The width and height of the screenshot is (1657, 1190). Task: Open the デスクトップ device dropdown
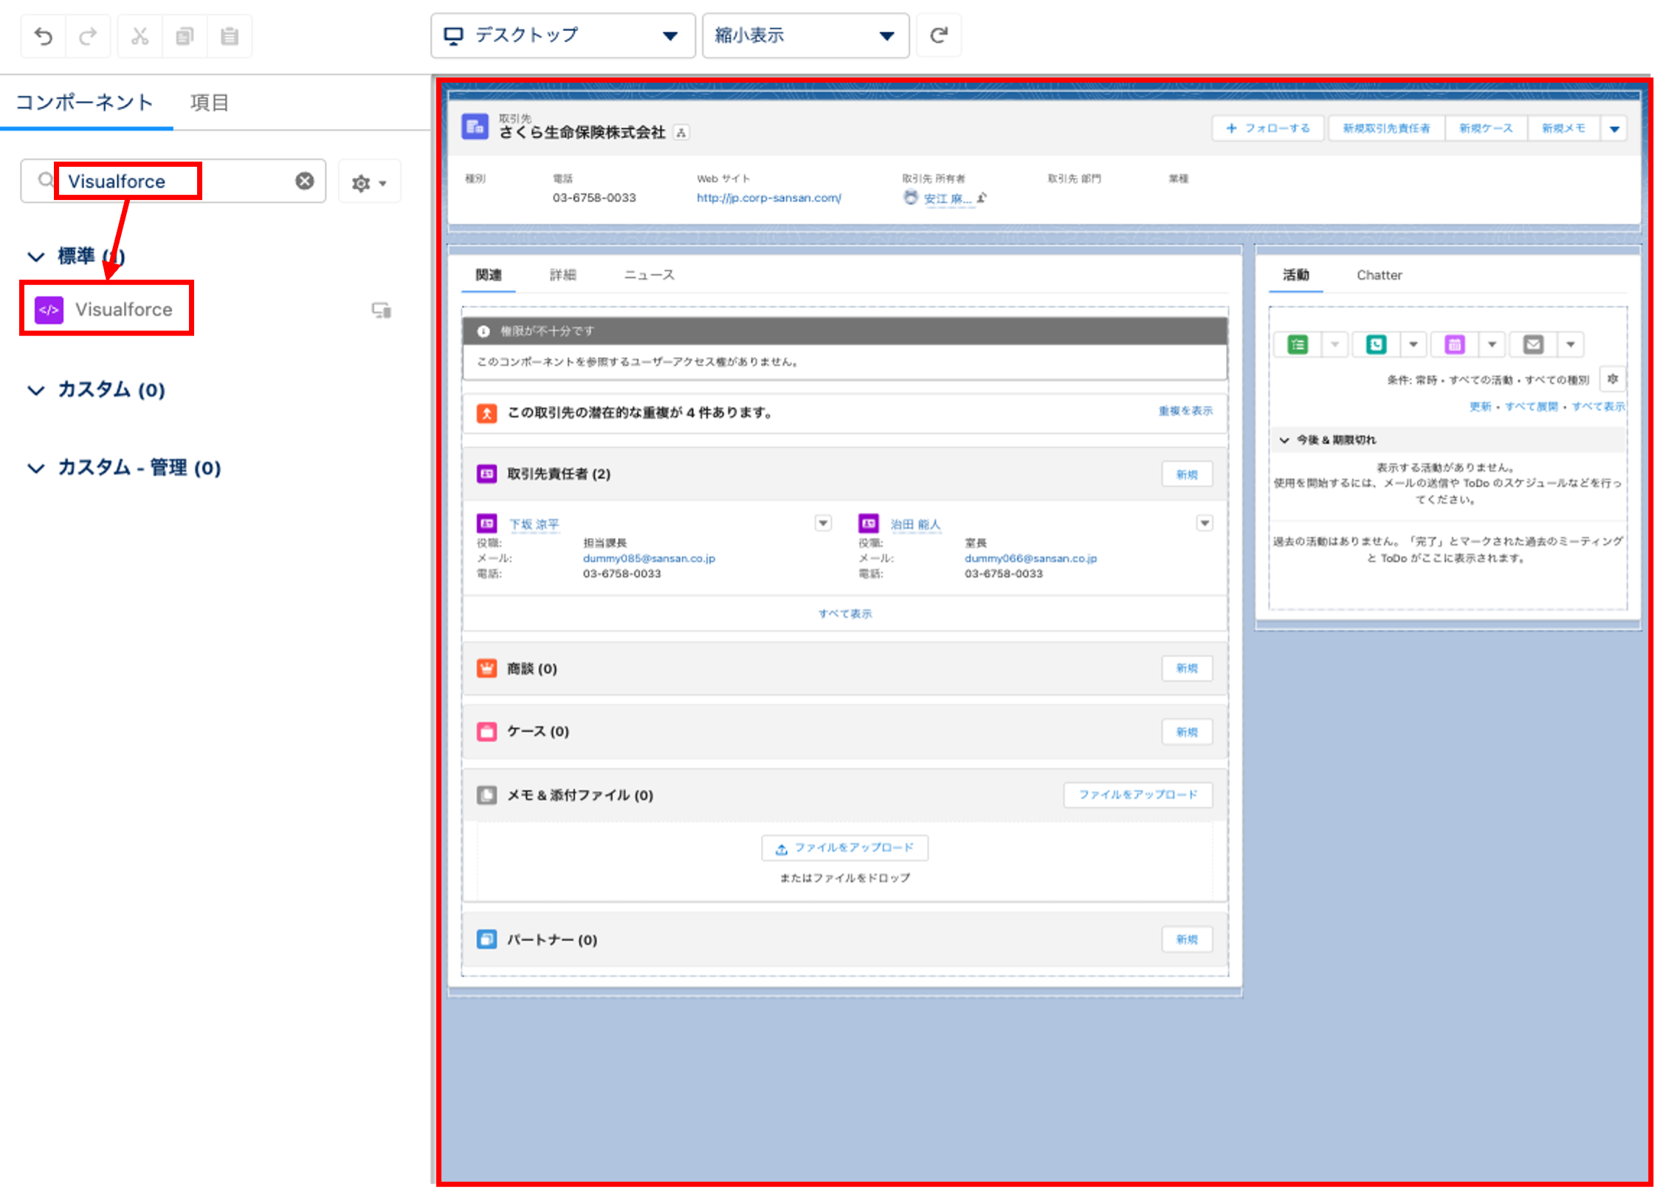click(562, 35)
